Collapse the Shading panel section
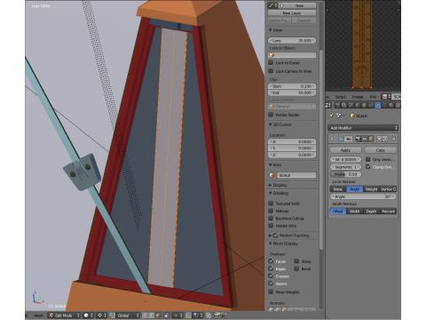426x320 pixels. tap(271, 193)
